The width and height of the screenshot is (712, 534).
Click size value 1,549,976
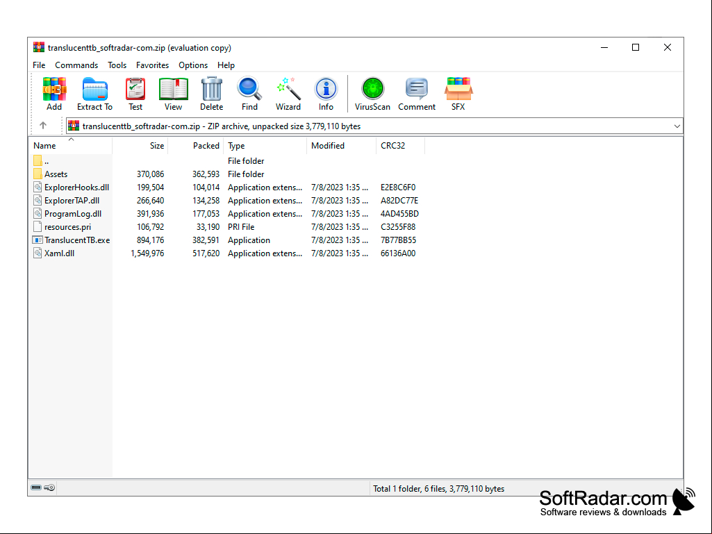147,253
